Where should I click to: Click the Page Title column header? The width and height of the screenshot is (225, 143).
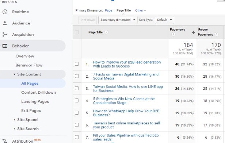[96, 32]
